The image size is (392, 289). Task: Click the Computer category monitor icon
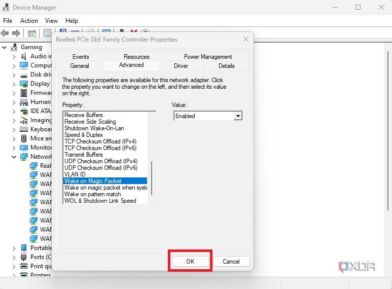point(24,65)
